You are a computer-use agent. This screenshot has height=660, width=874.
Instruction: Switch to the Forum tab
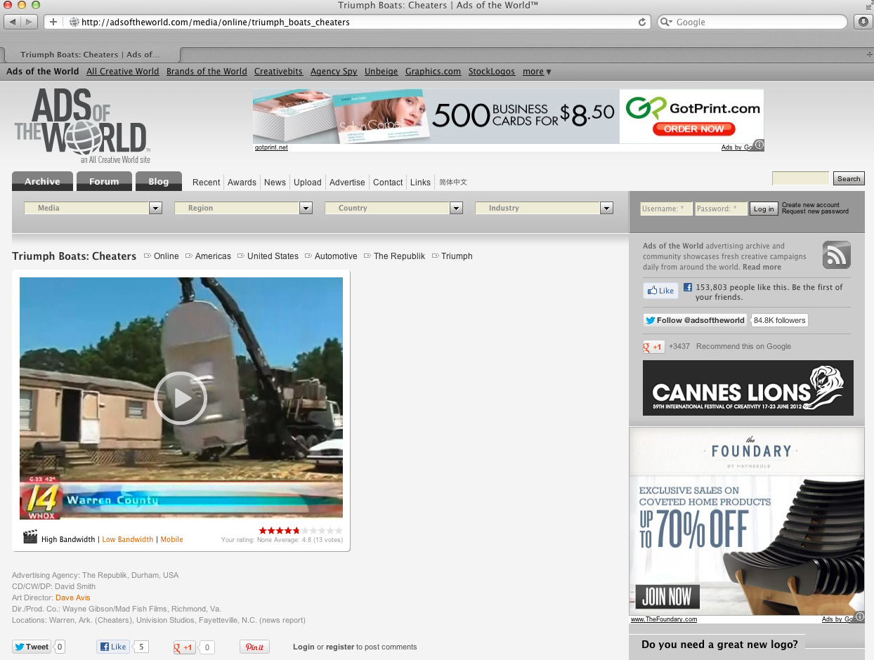pyautogui.click(x=104, y=181)
